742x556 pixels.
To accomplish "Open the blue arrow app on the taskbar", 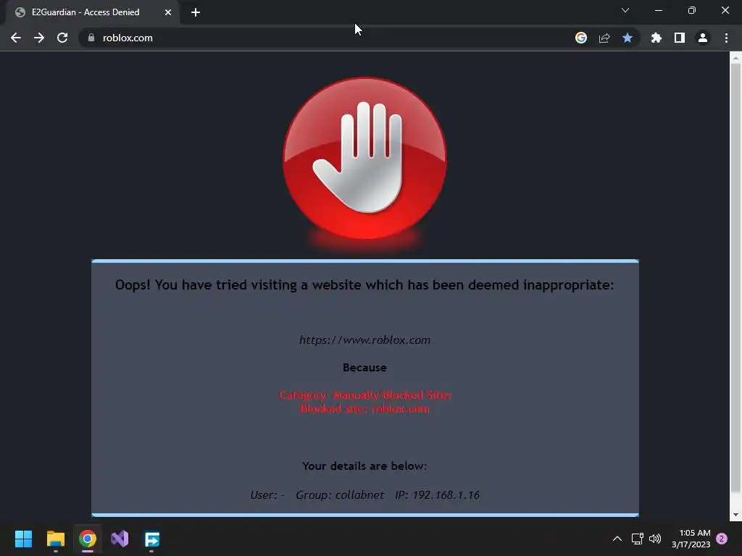I will [152, 539].
